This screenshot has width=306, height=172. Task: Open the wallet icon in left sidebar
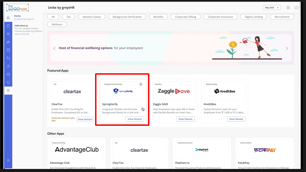point(8,74)
